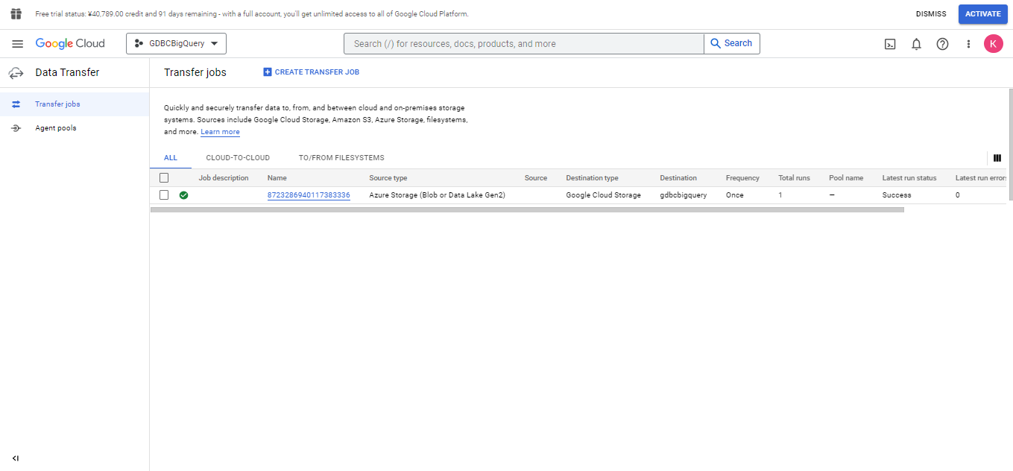1013x471 pixels.
Task: Expand the GDBCBigQuery project selector
Action: (176, 44)
